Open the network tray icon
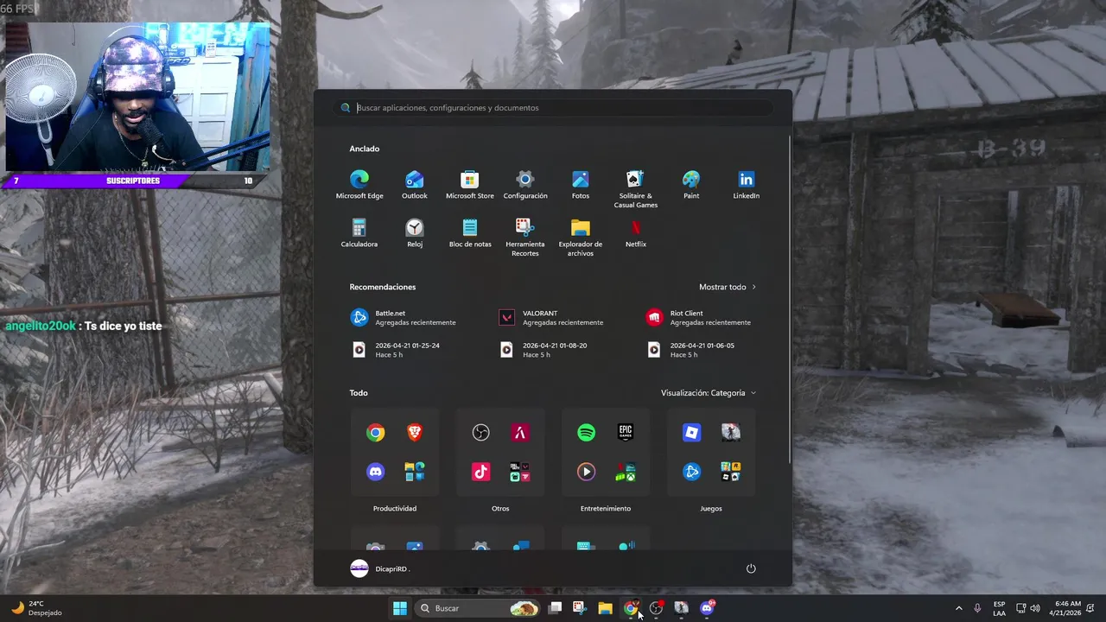The image size is (1106, 622). pos(1020,608)
